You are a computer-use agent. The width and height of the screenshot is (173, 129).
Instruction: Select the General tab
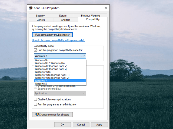41,20
